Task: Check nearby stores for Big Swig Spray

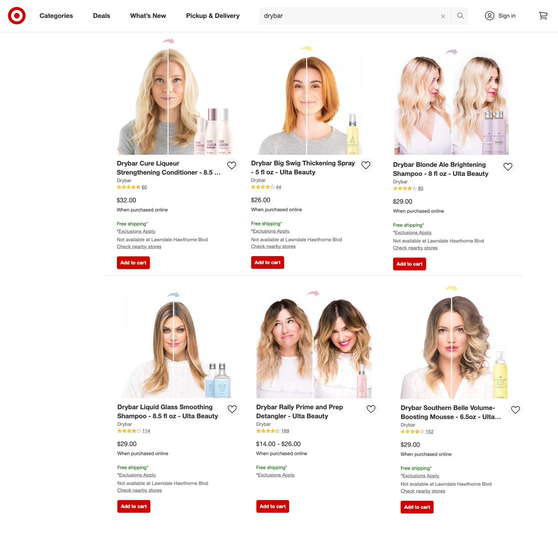Action: tap(273, 246)
